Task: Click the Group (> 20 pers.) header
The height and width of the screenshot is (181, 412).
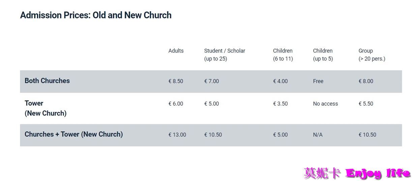Action: (x=372, y=54)
